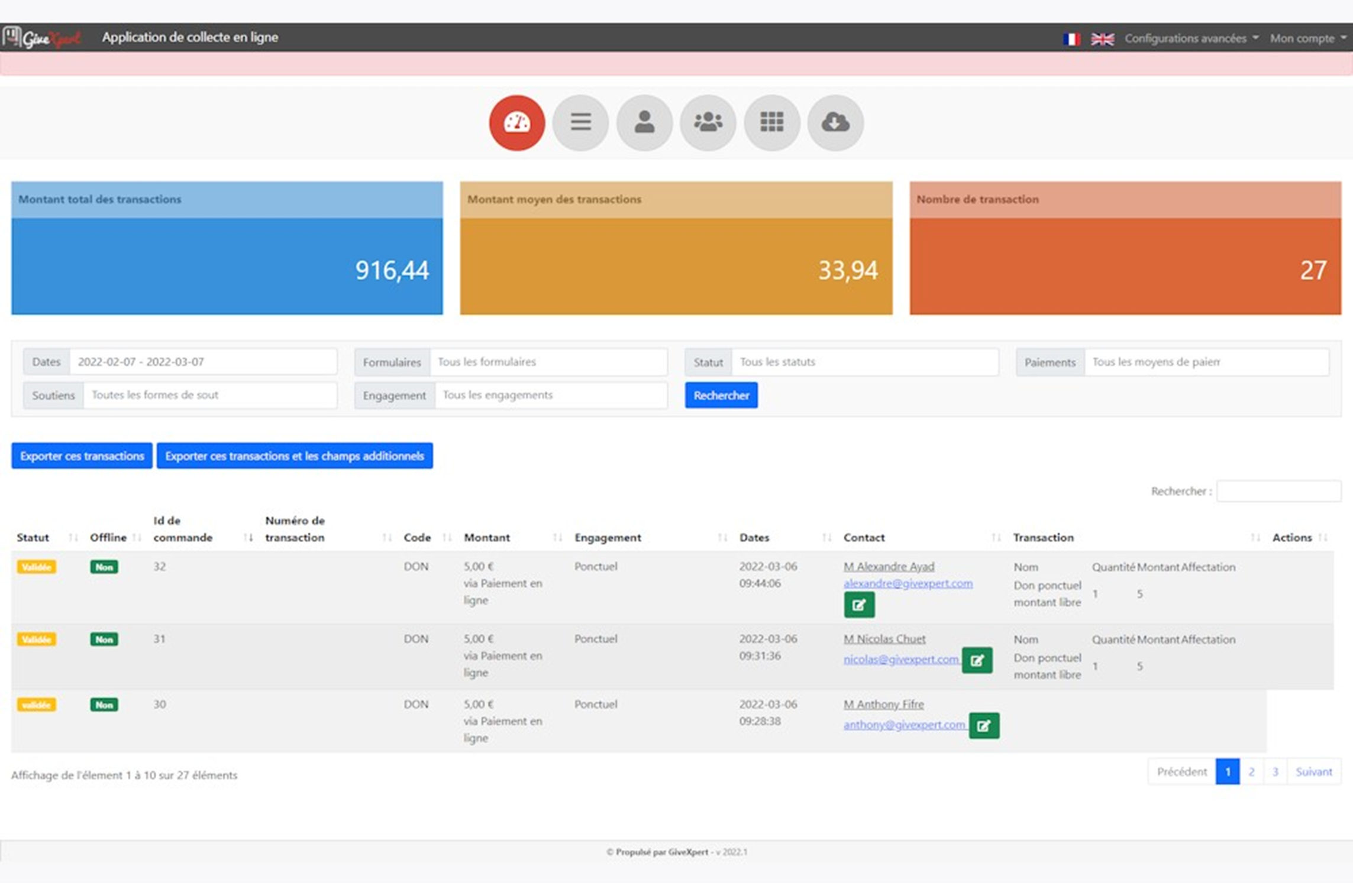This screenshot has height=883, width=1353.
Task: Open the Paiements filter dropdown
Action: pos(1206,362)
